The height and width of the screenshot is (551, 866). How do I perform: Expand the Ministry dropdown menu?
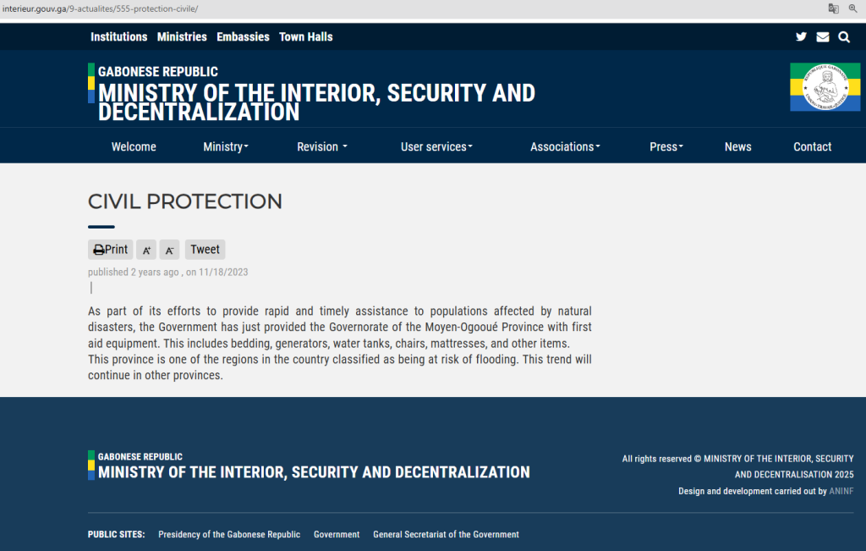(x=226, y=146)
